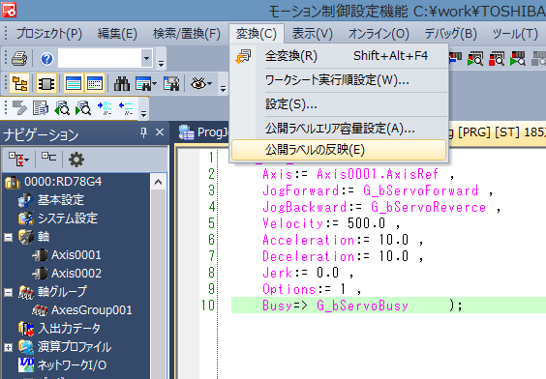Click the eye watch-window icon
Viewport: 546px width, 379px height.
(x=198, y=84)
